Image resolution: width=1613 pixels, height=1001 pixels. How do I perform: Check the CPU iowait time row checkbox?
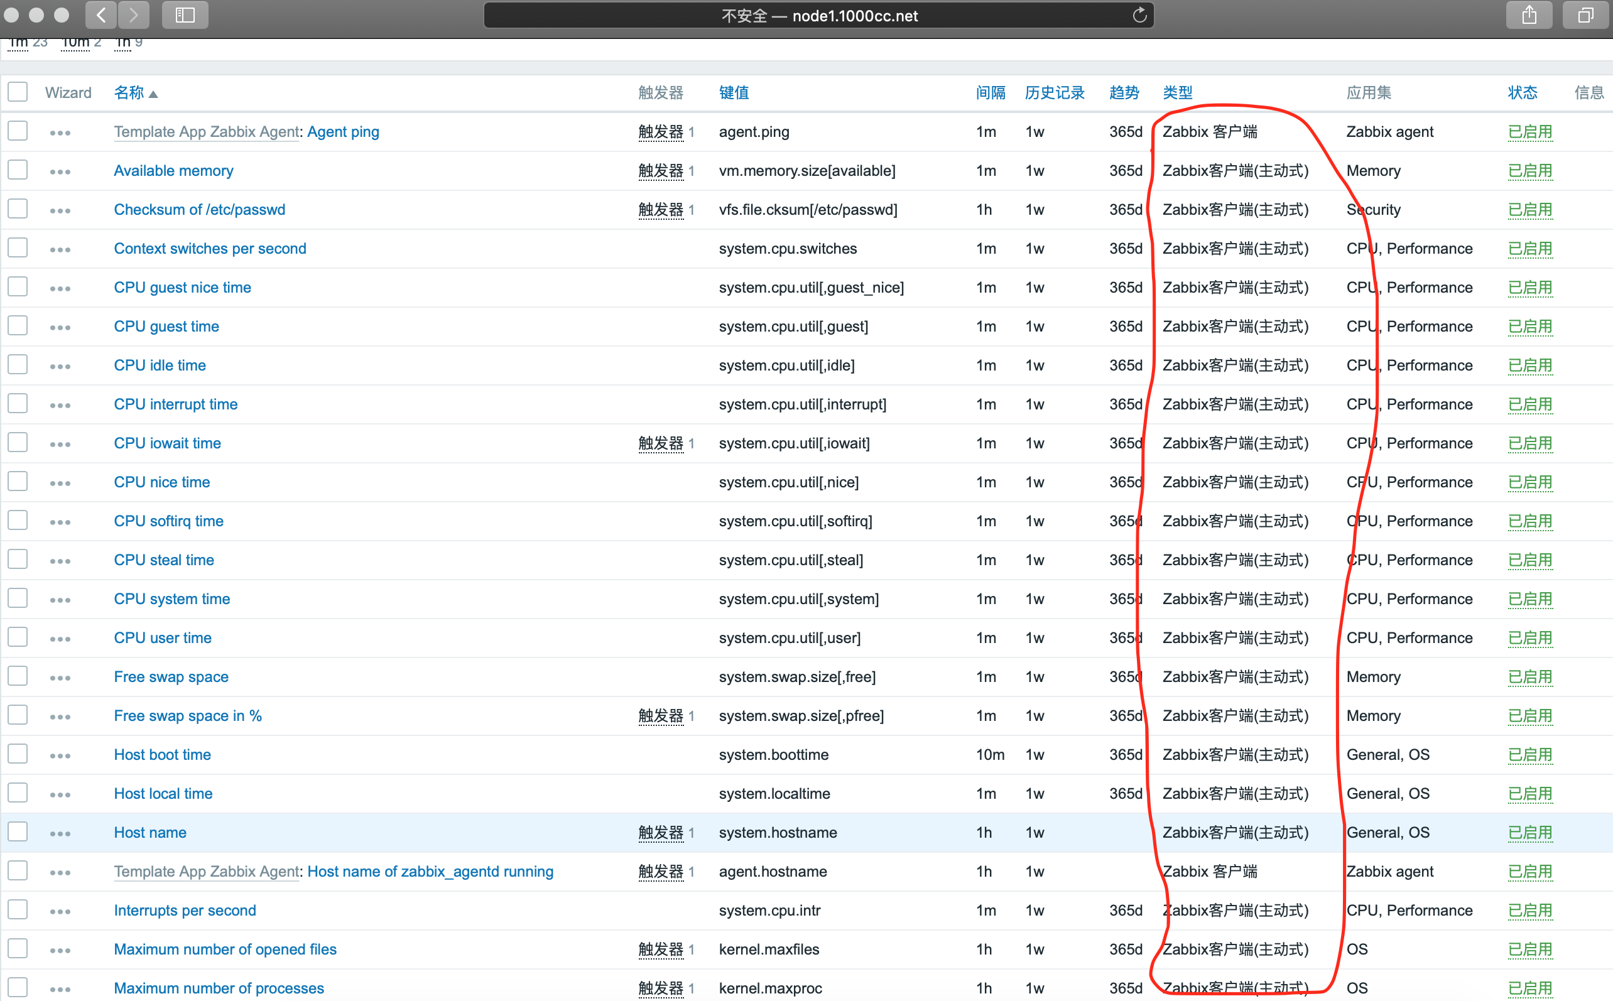(x=18, y=442)
